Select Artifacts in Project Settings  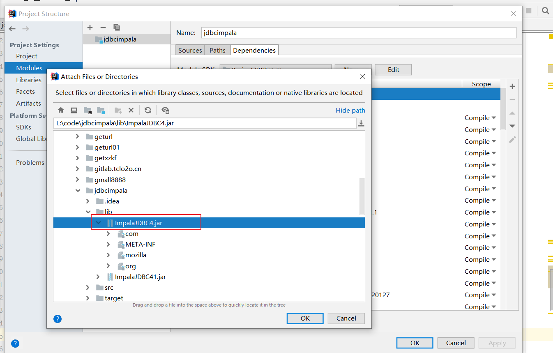[29, 103]
